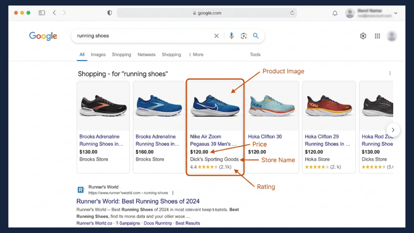Open the Hoka Clifton 29 Running Shoes link
The image size is (414, 233).
click(328, 140)
